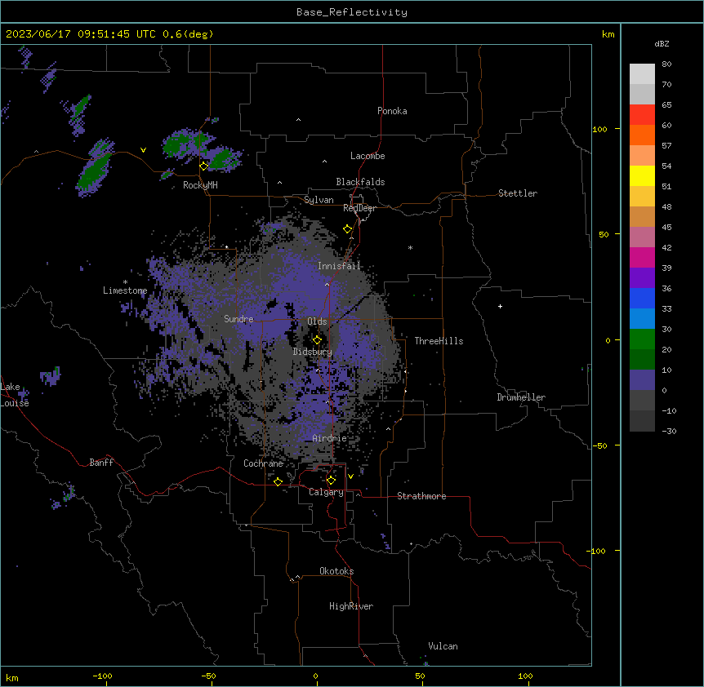
Task: Click the Vulcan town label
Action: point(443,646)
